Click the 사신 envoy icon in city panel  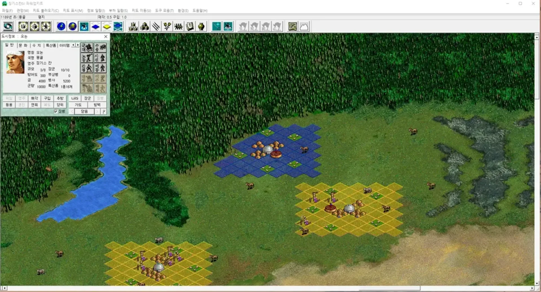(100, 58)
